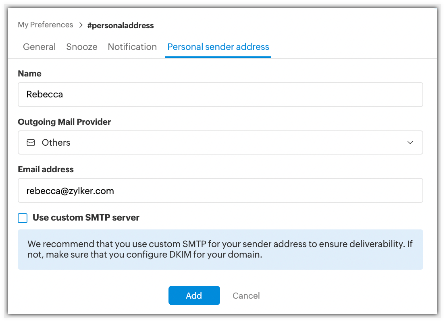The image size is (445, 322).
Task: Click the custom SMTP recommendation info banner
Action: pos(220,249)
